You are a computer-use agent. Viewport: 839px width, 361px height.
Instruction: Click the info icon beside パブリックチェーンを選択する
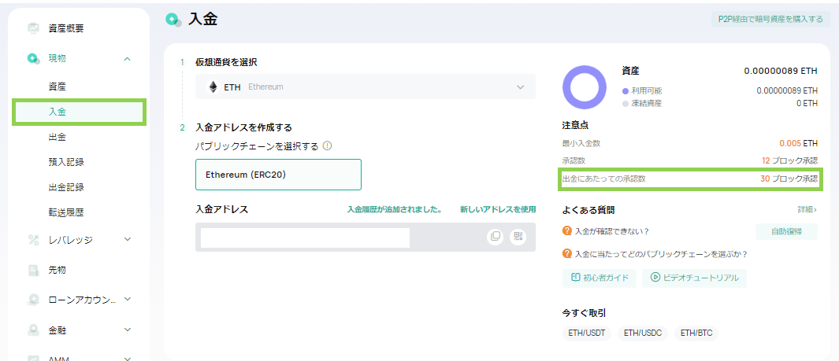click(x=327, y=146)
